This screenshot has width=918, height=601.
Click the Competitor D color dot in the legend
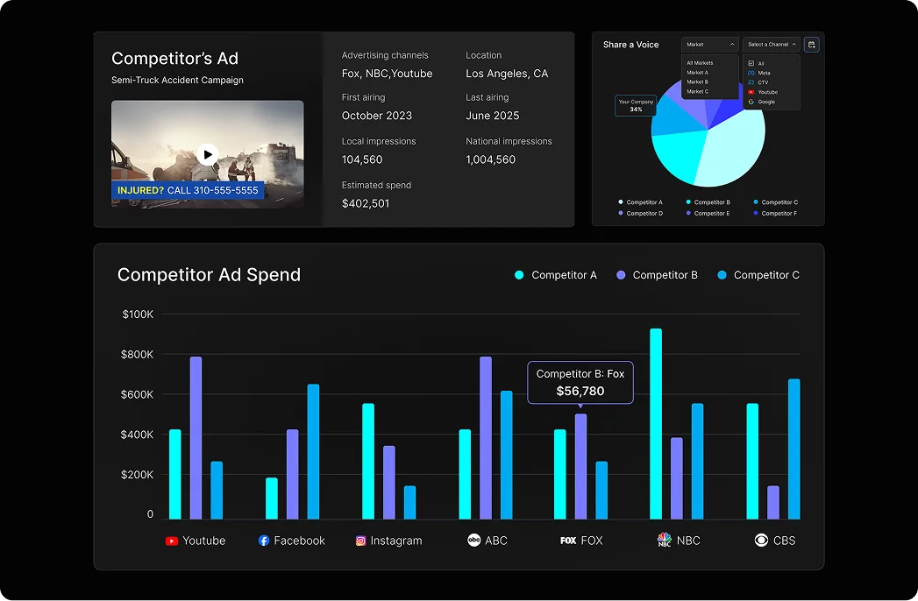(x=621, y=213)
